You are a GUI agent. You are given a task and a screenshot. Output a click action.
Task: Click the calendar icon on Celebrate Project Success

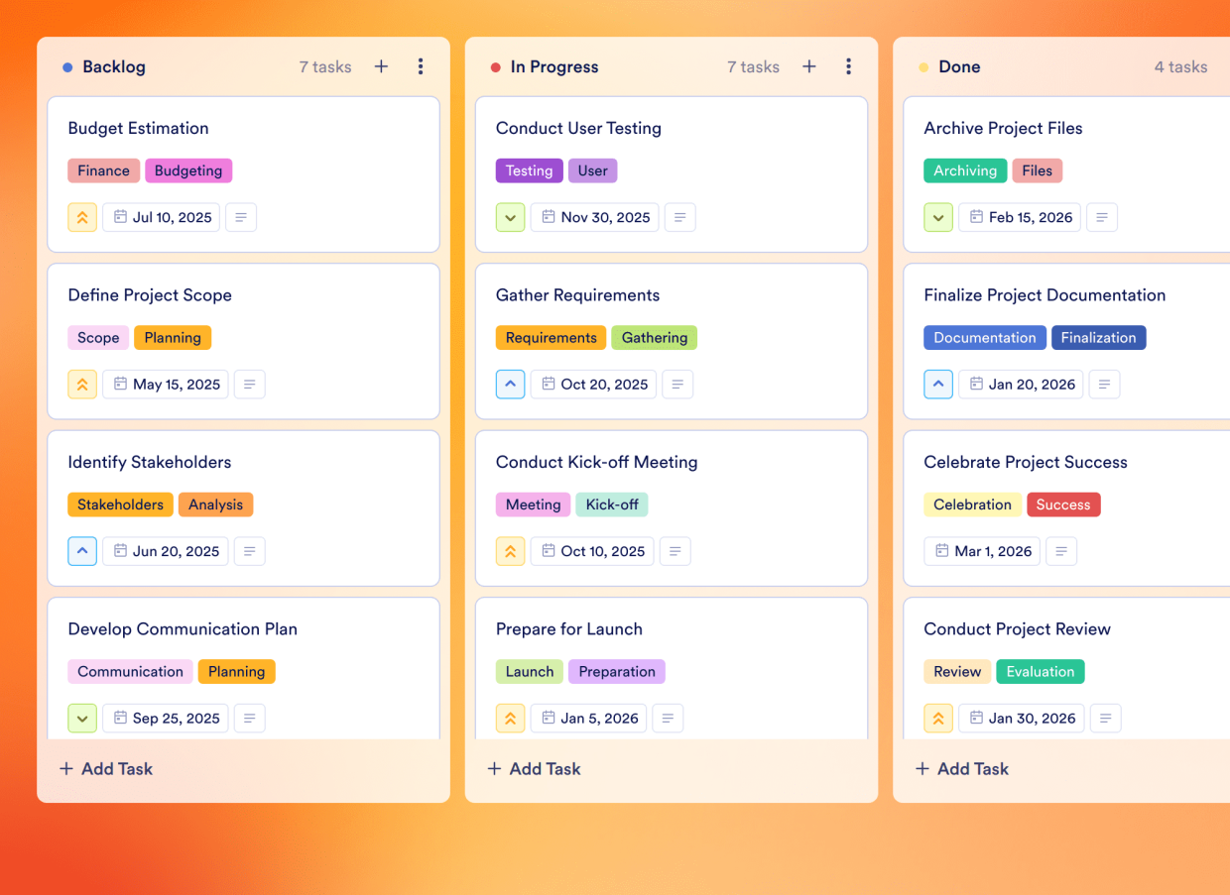(940, 551)
